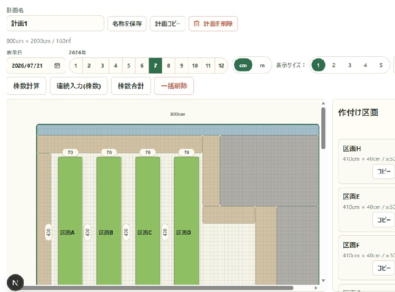
Task: Click the plan name input field
Action: [x=55, y=23]
